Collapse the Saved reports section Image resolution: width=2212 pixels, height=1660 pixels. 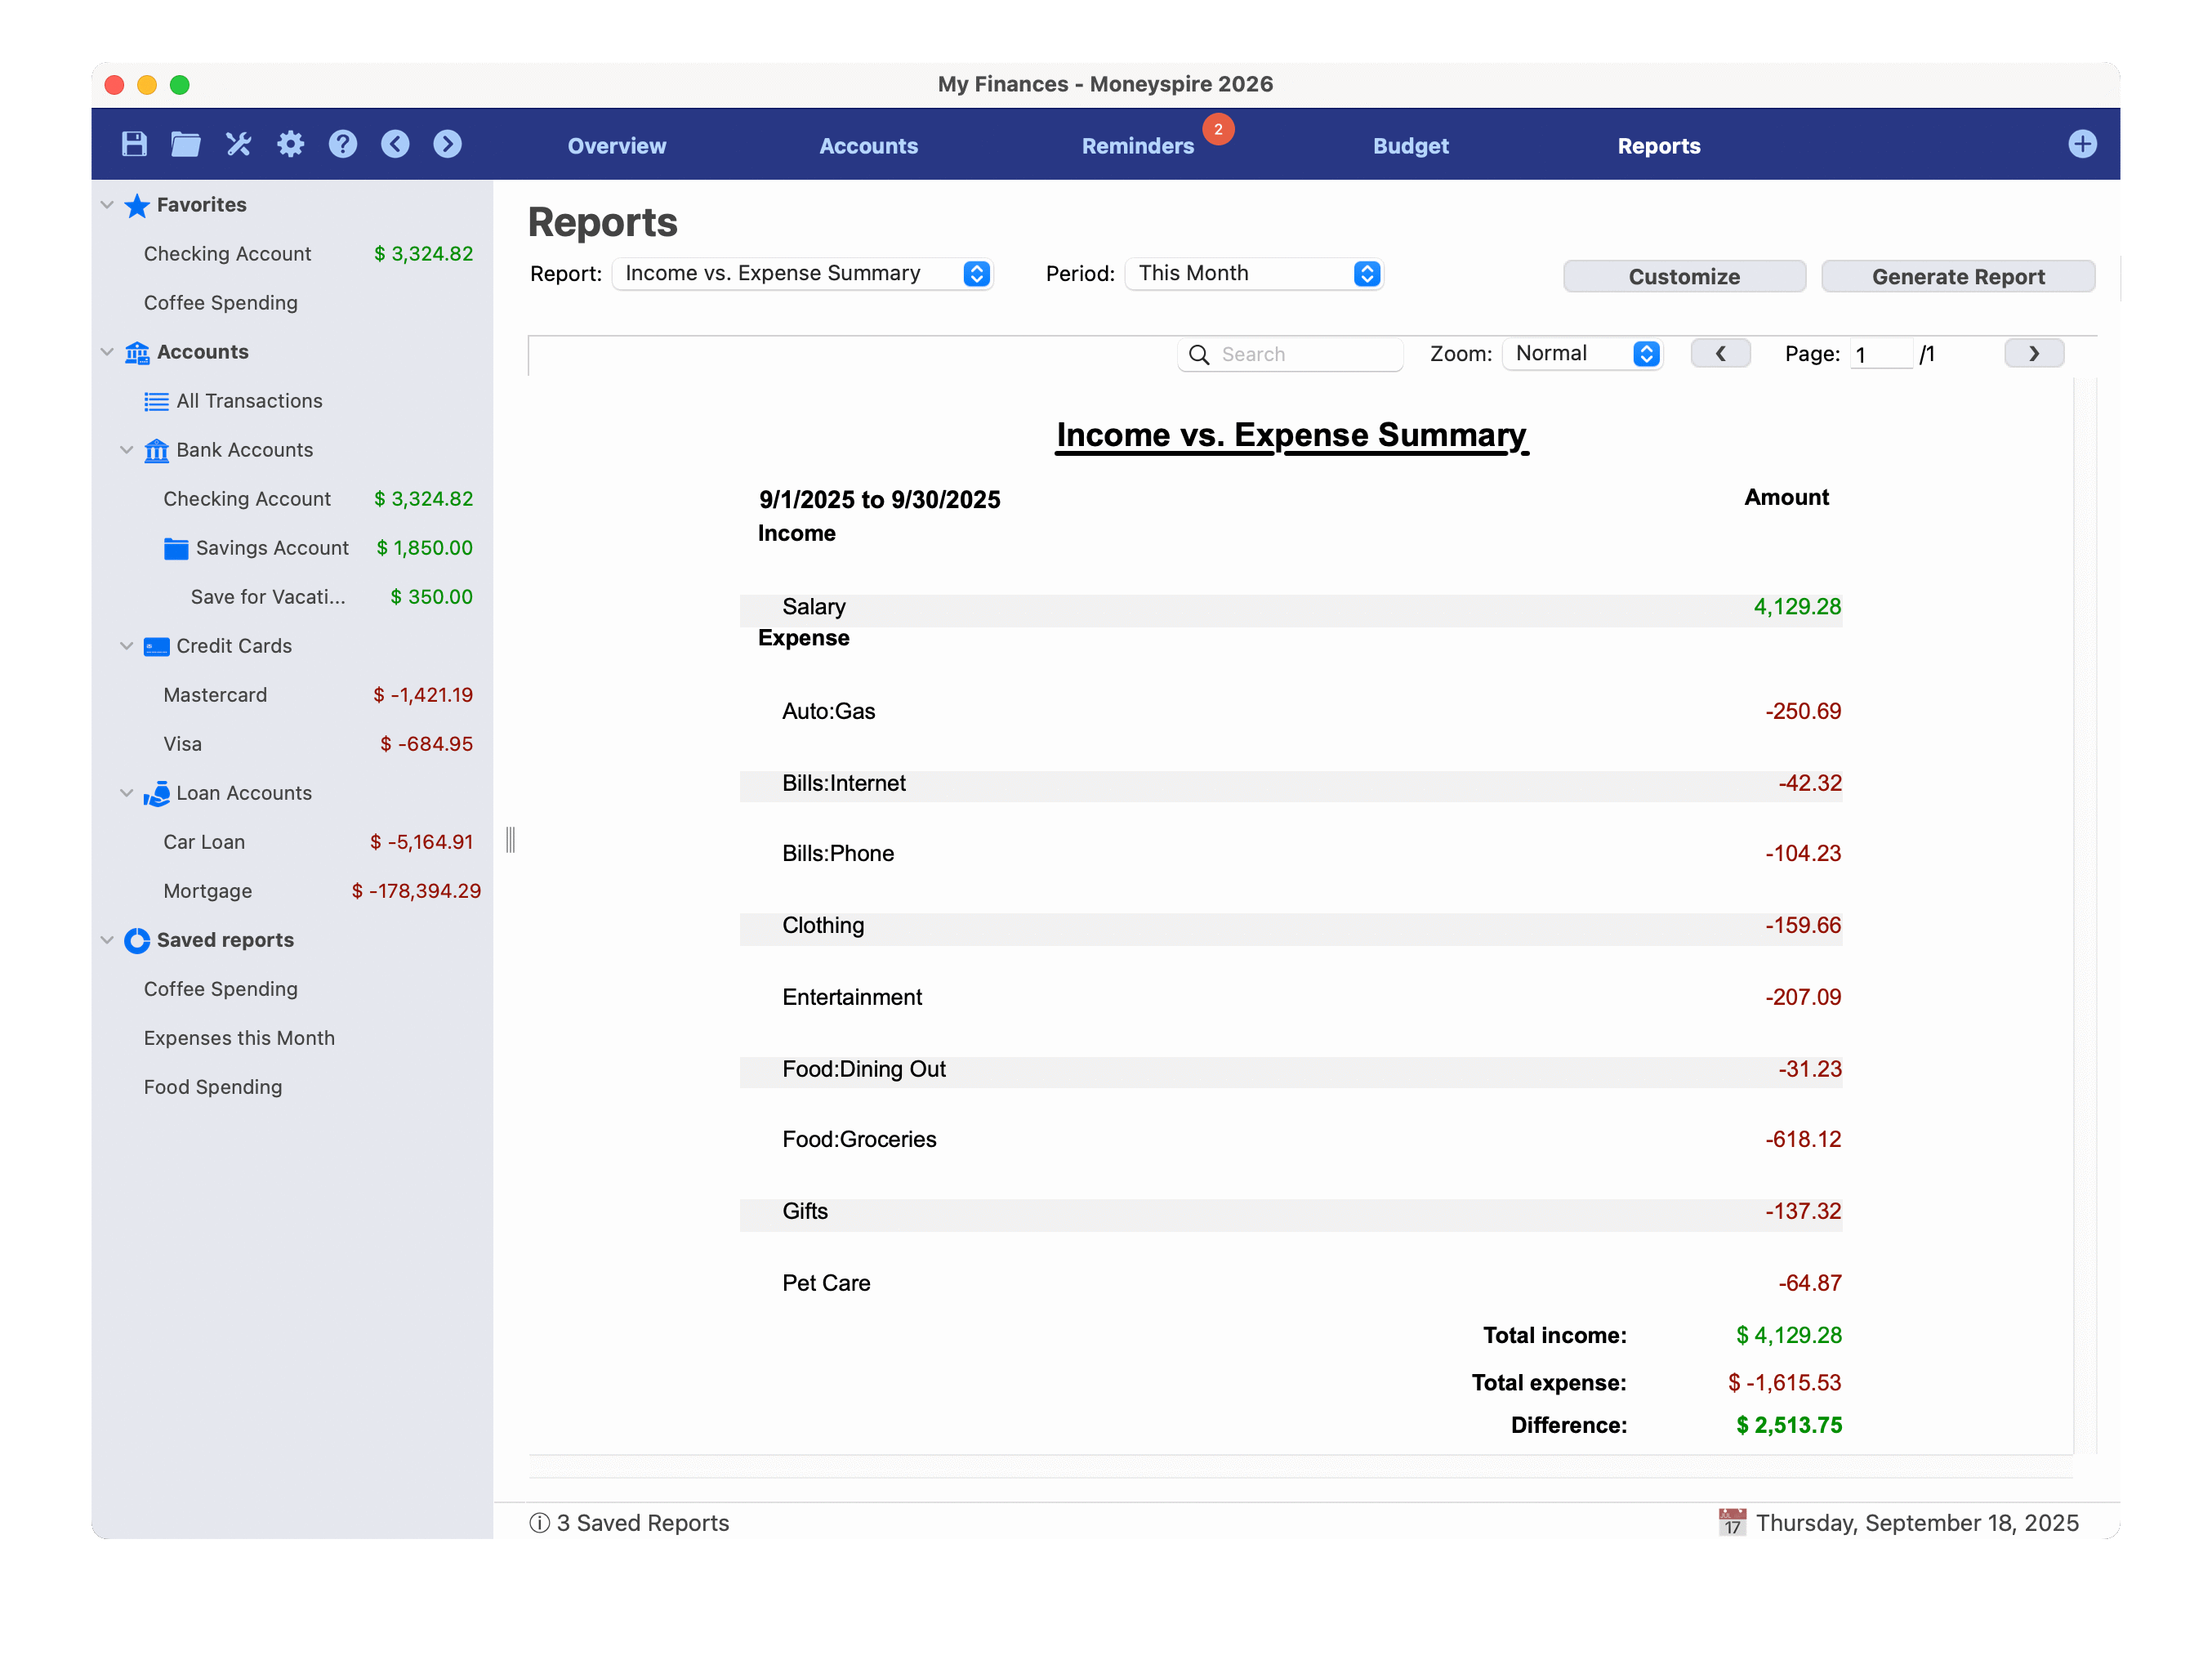tap(107, 940)
